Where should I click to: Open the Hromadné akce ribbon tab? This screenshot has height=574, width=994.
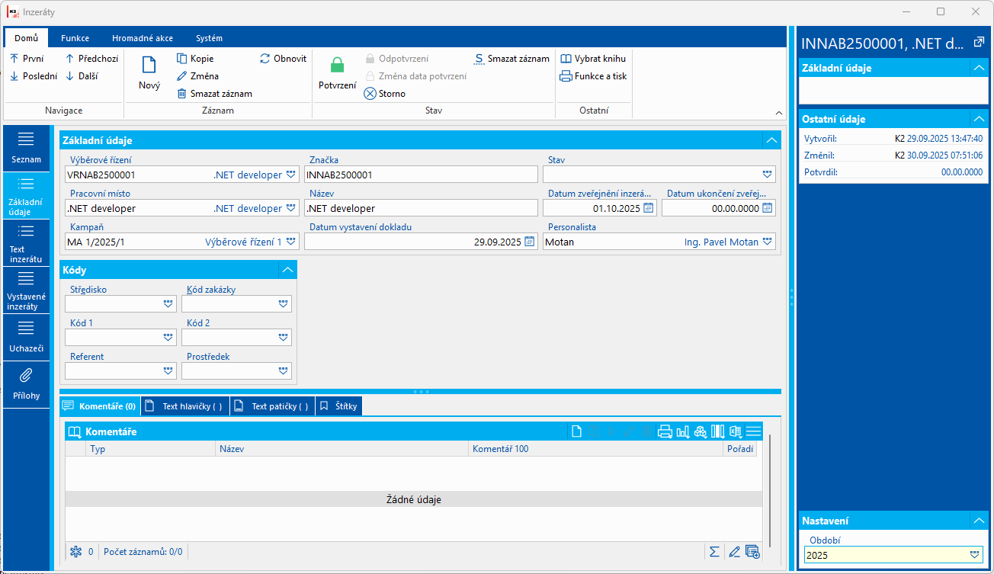coord(143,38)
